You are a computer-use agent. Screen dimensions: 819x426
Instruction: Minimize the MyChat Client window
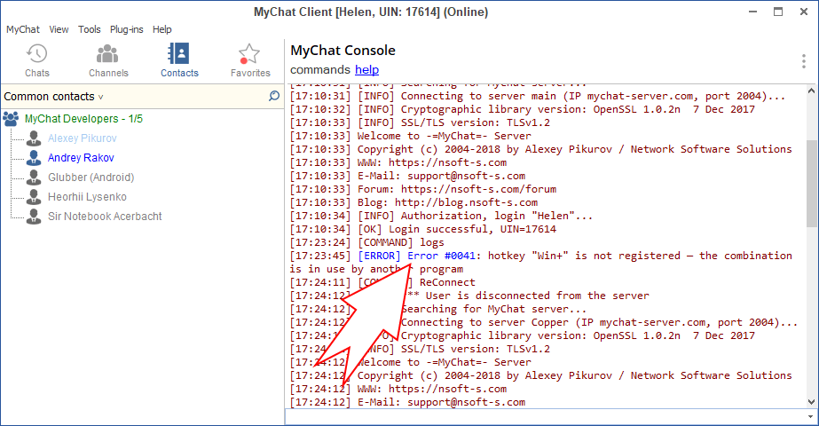click(752, 12)
